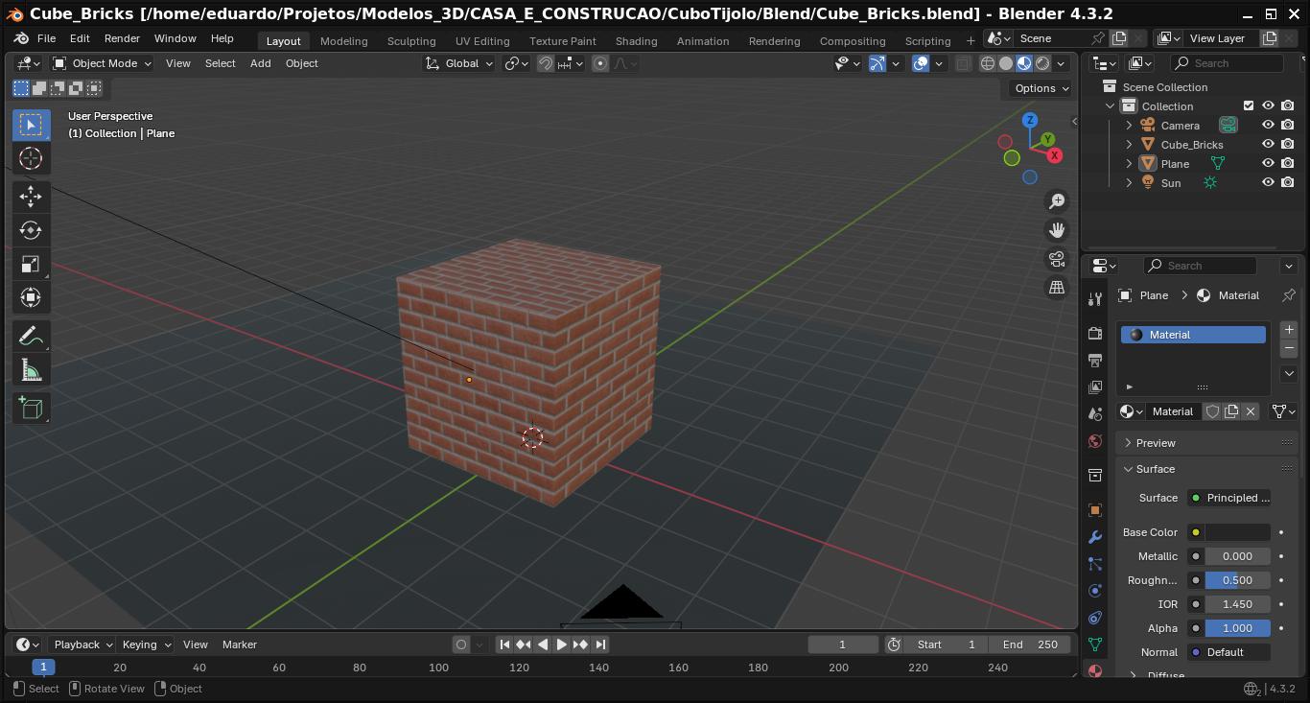Toggle camera view icon in viewport
The image size is (1310, 703).
click(x=1057, y=259)
